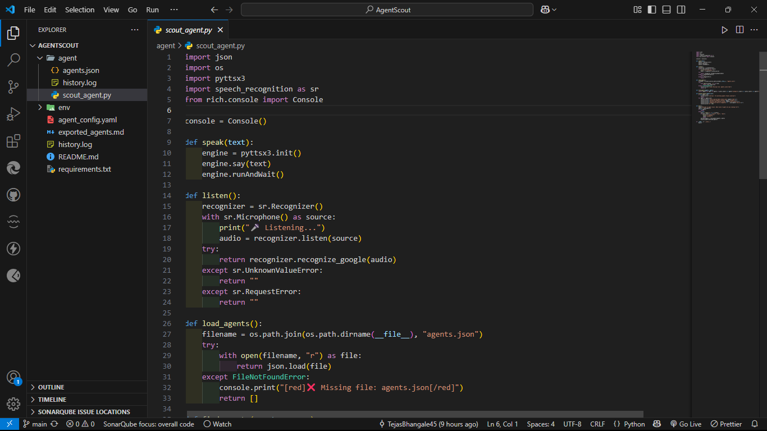Open requirements.txt in the explorer
The height and width of the screenshot is (431, 767).
pyautogui.click(x=84, y=169)
